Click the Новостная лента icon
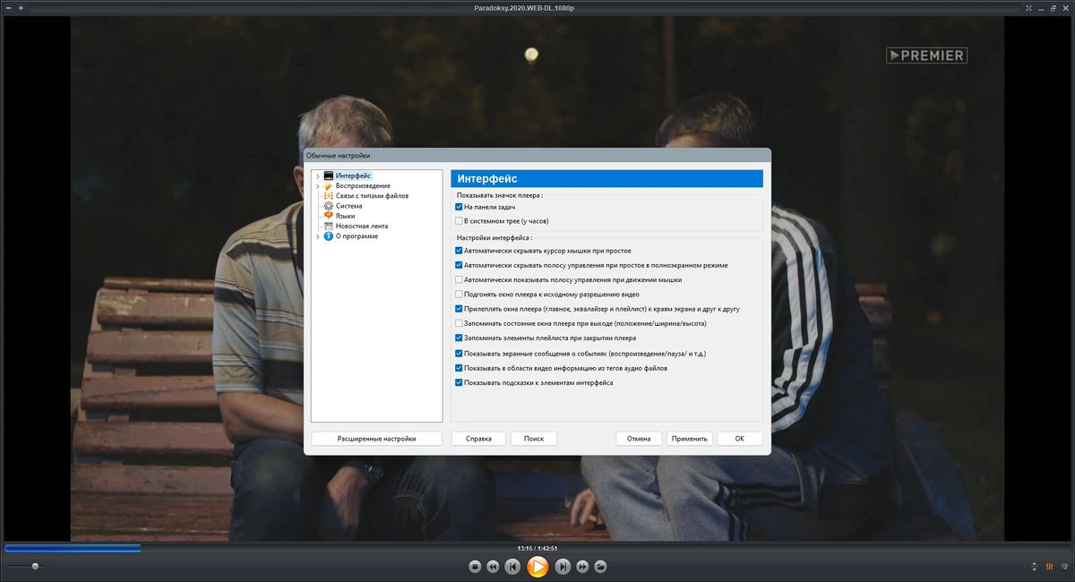Viewport: 1075px width, 582px height. [x=329, y=226]
